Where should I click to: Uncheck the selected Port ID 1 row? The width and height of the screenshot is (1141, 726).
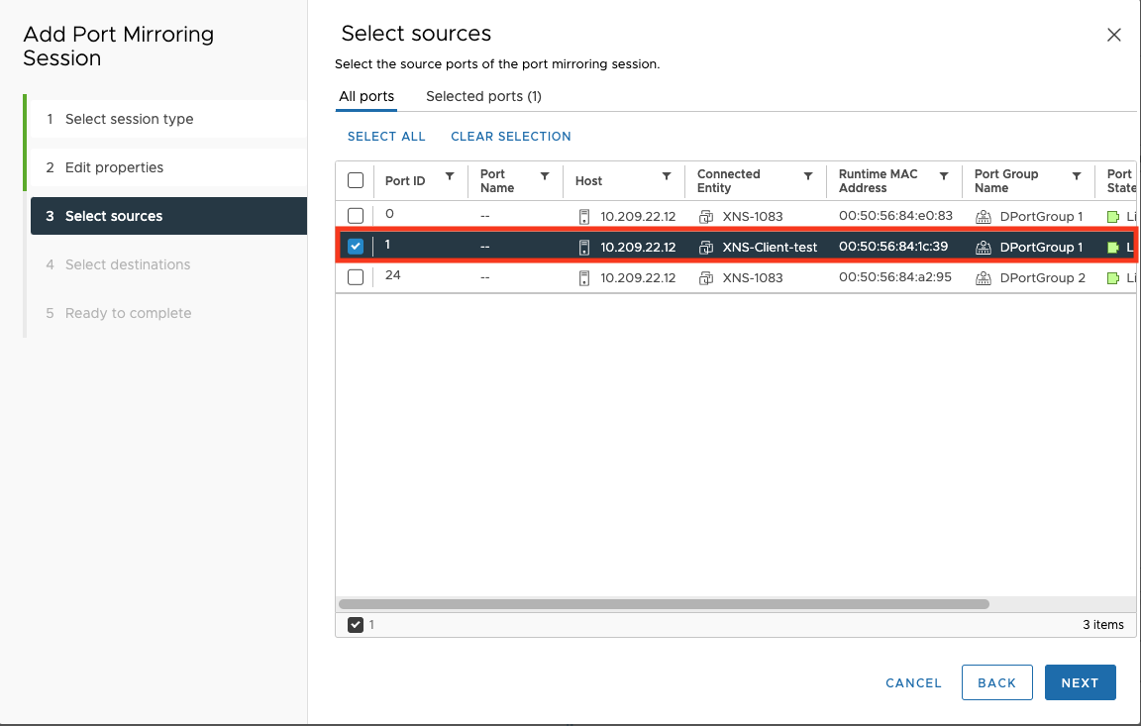356,247
